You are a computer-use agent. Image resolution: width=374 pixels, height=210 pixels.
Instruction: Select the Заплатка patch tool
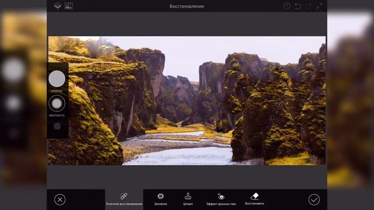pos(161,199)
